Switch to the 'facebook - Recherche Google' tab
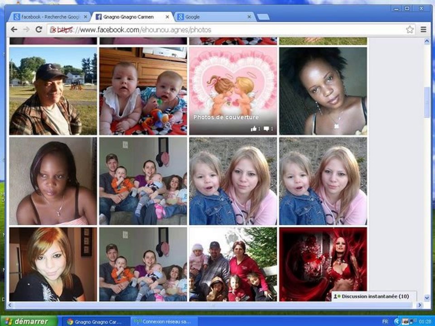Screen dimensions: 435x326 click(50, 17)
